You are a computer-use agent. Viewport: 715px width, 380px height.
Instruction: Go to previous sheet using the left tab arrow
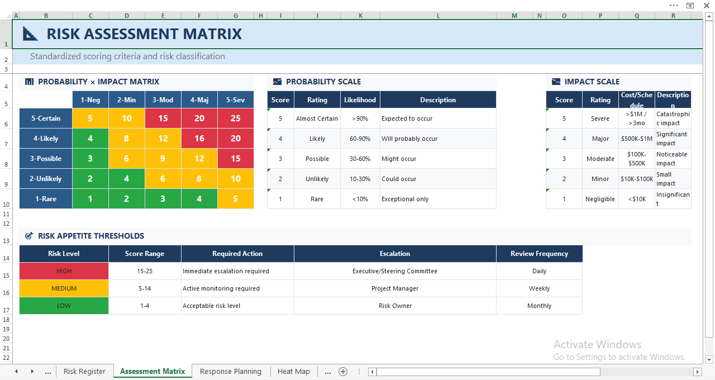(x=16, y=372)
